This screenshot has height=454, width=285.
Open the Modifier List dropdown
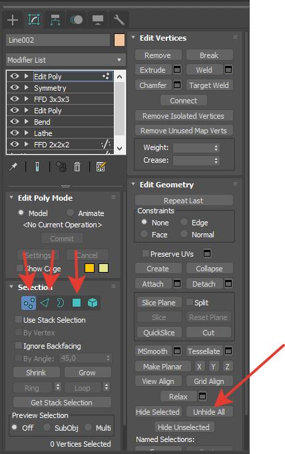(x=66, y=60)
